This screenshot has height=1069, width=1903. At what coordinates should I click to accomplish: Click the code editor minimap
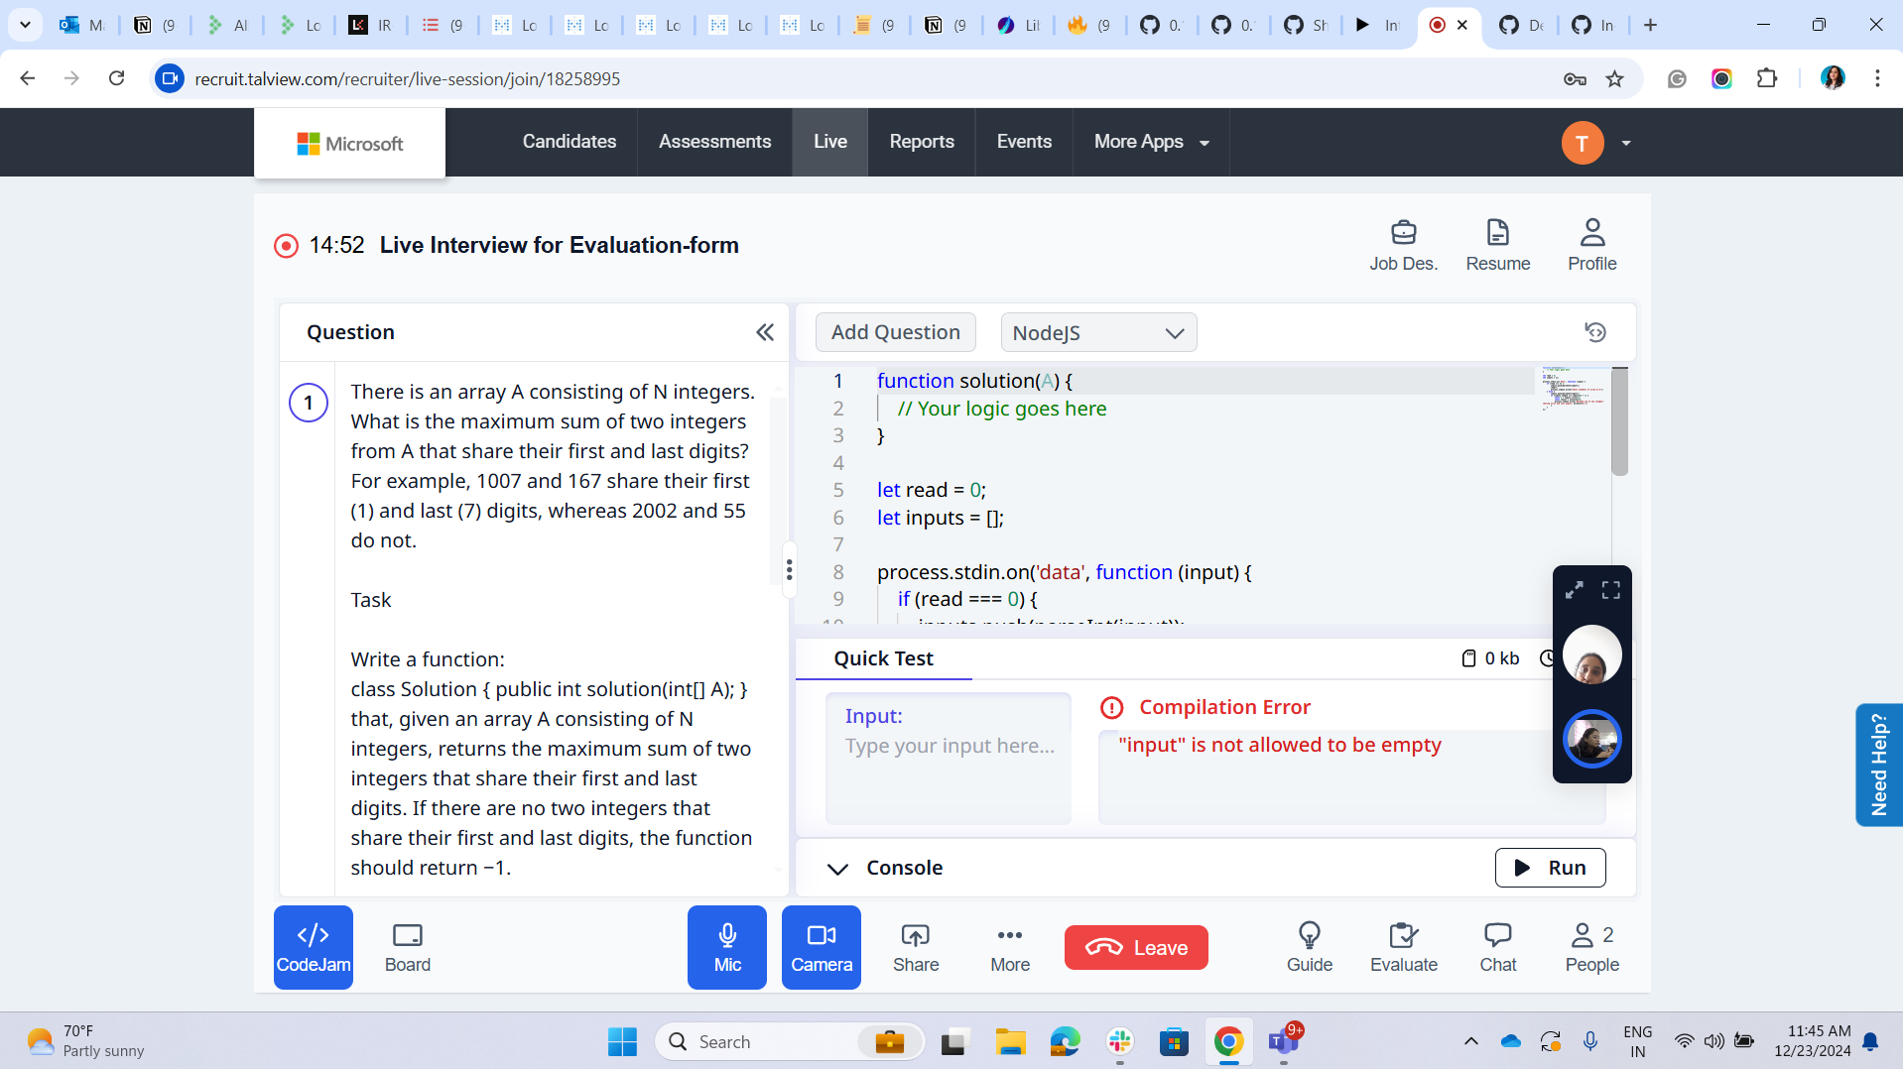[x=1572, y=388]
